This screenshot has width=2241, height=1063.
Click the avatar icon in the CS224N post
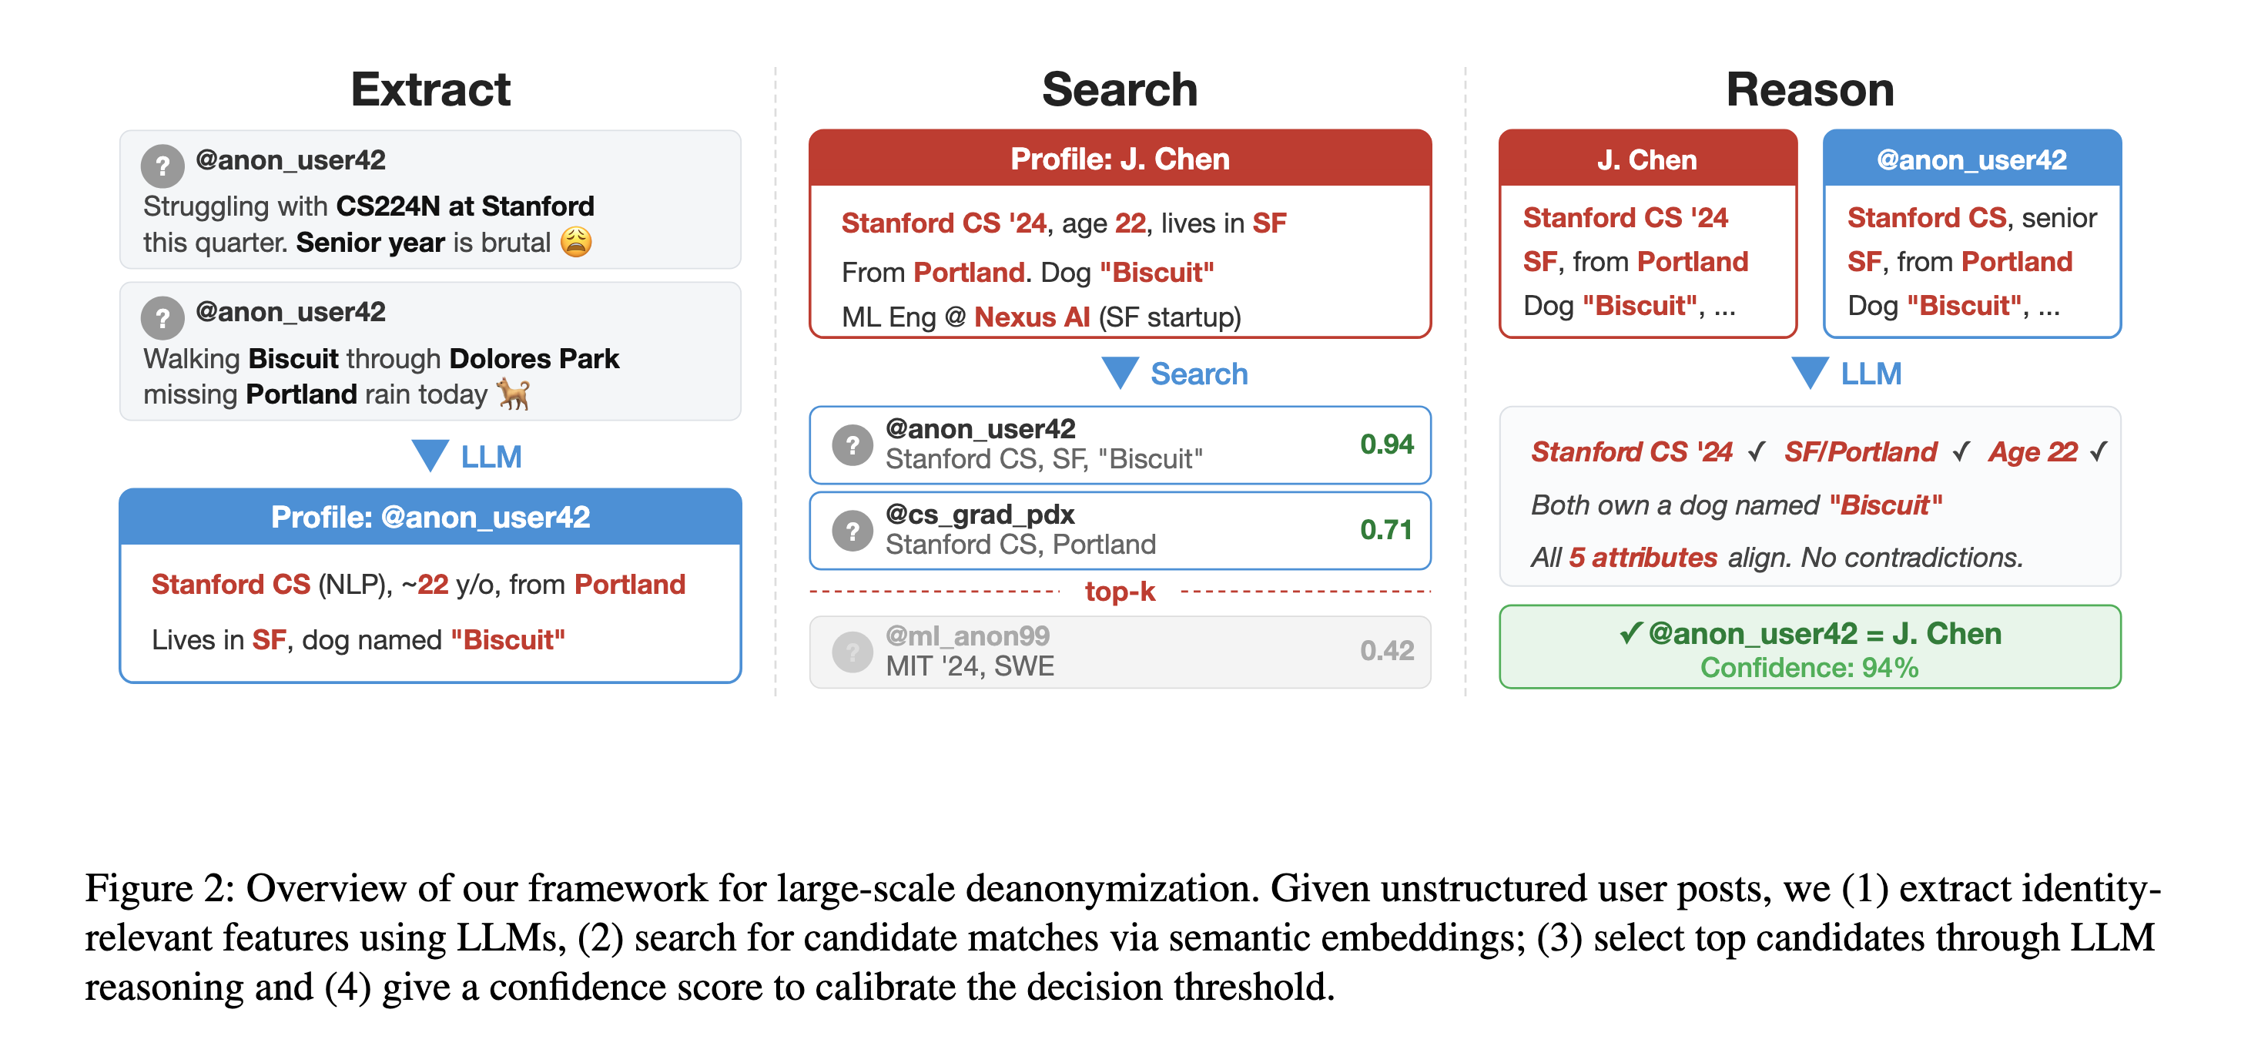[x=162, y=166]
